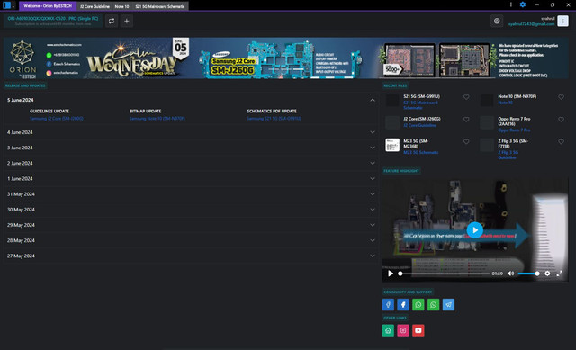576x350 pixels.
Task: Open the second WhatsApp support icon
Action: (433, 304)
